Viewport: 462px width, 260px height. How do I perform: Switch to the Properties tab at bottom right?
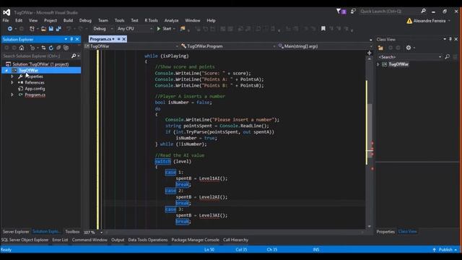coord(385,231)
